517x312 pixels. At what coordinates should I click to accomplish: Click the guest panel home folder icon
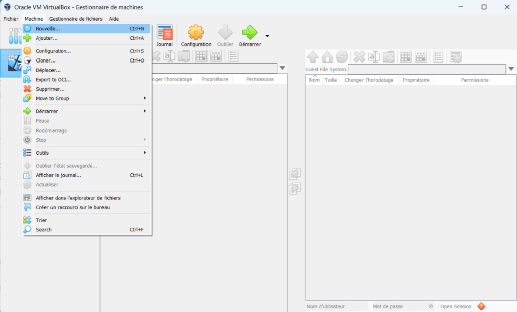pyautogui.click(x=327, y=57)
